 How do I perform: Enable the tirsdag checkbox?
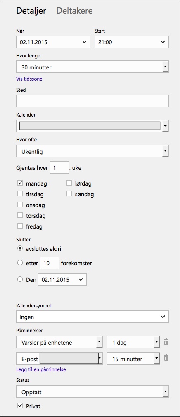[x=20, y=194]
